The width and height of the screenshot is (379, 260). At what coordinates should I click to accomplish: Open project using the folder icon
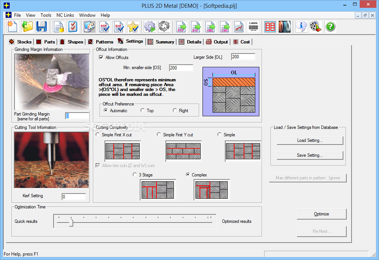[x=27, y=27]
